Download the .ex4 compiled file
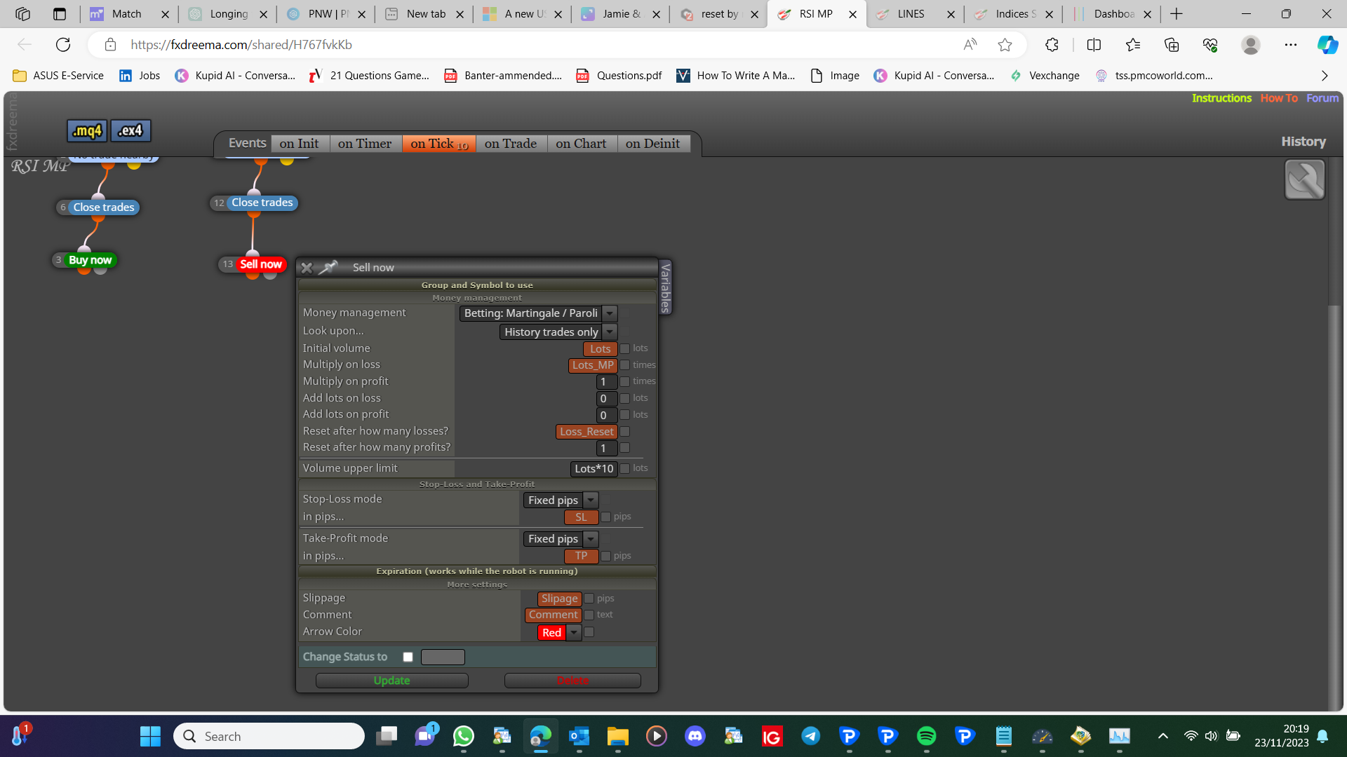Viewport: 1347px width, 757px height. pyautogui.click(x=130, y=130)
